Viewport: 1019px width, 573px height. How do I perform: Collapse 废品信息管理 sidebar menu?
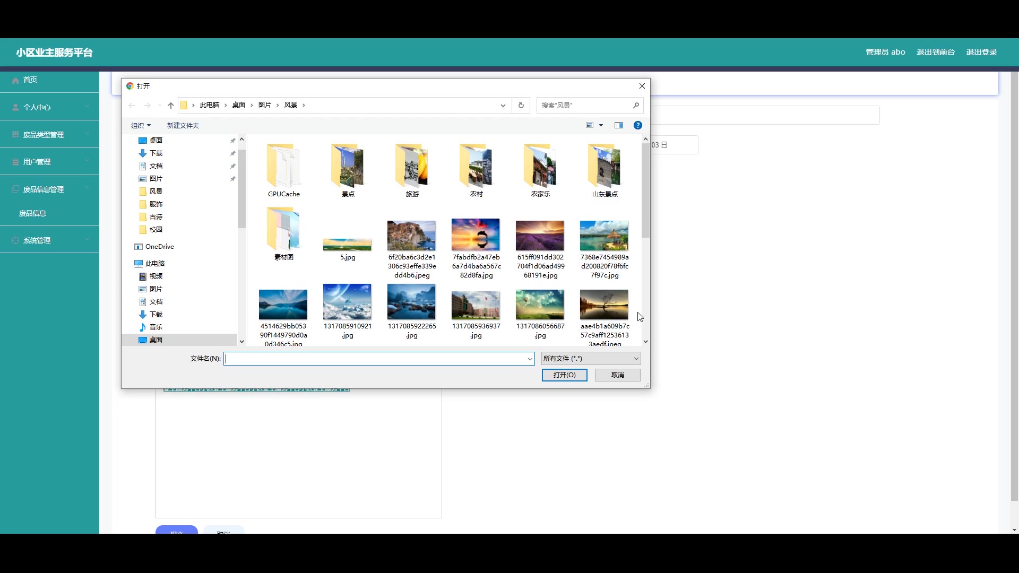coord(49,189)
